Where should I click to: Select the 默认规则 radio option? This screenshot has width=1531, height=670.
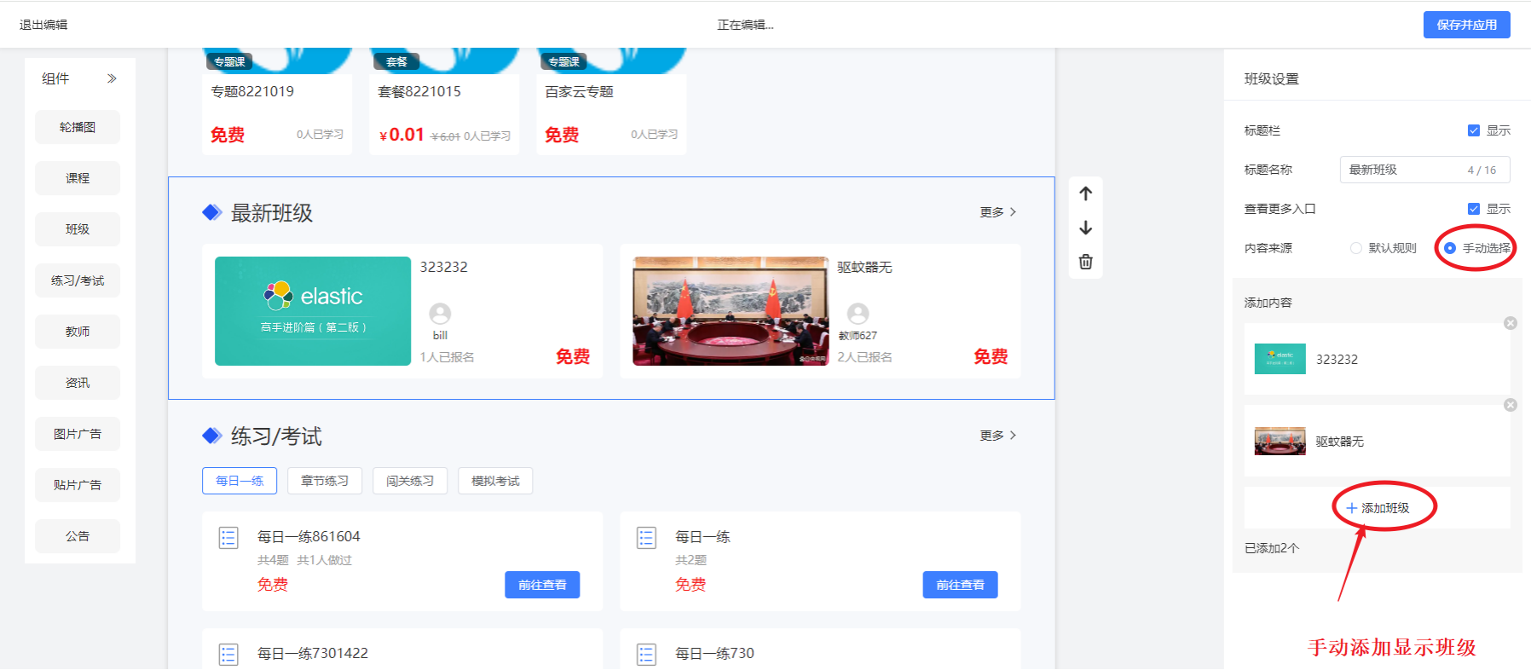[x=1355, y=248]
